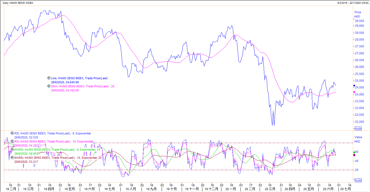Click the 'Price HKD' axis heading

click(358, 14)
